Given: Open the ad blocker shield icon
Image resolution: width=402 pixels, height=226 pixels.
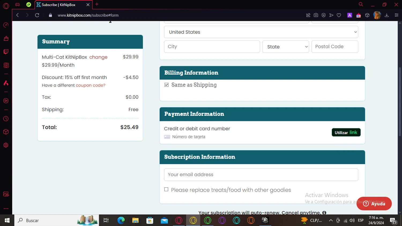Looking at the screenshot, I should (323, 15).
